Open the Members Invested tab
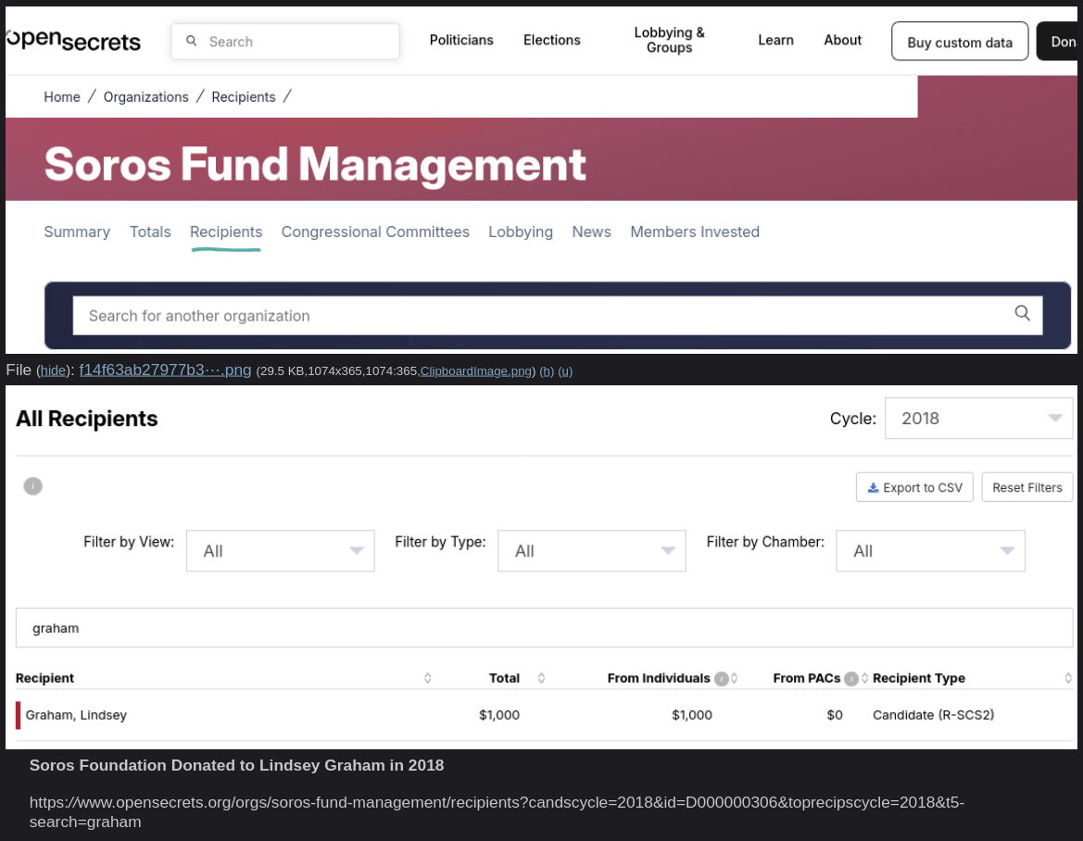Screen dimensions: 1083x841 (x=695, y=232)
